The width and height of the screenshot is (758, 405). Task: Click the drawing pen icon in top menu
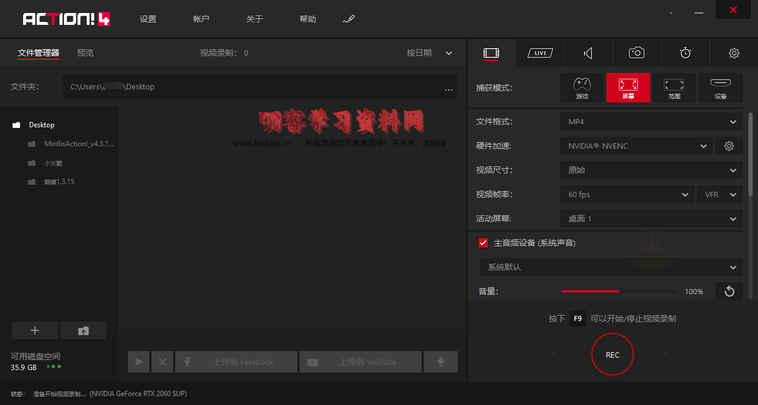click(x=349, y=19)
